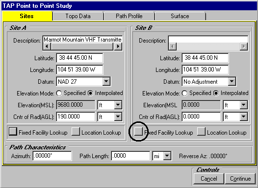Click Site B description left scroll arrow
258x188 pixels.
(x=173, y=47)
